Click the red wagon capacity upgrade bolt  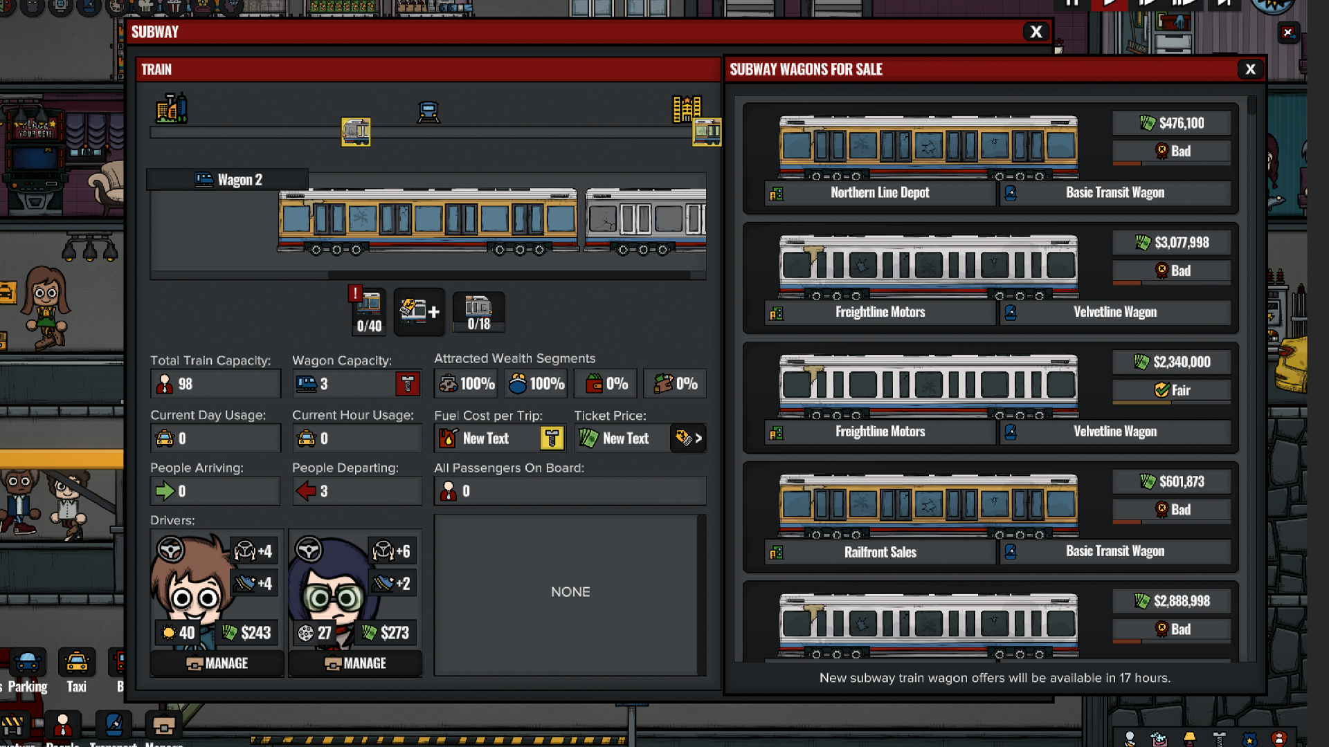pyautogui.click(x=408, y=384)
